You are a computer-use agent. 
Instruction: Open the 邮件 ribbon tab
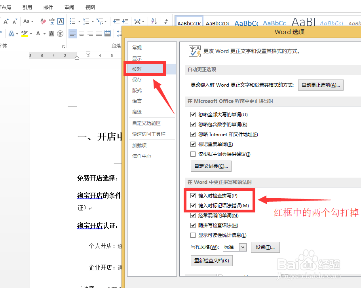(48, 8)
